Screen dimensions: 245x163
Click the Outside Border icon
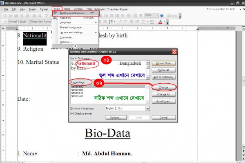[144, 22]
